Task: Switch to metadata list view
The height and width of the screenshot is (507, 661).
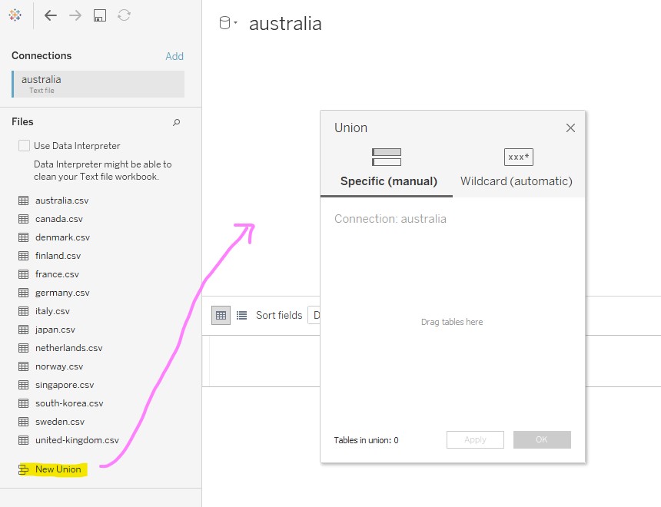Action: coord(241,315)
